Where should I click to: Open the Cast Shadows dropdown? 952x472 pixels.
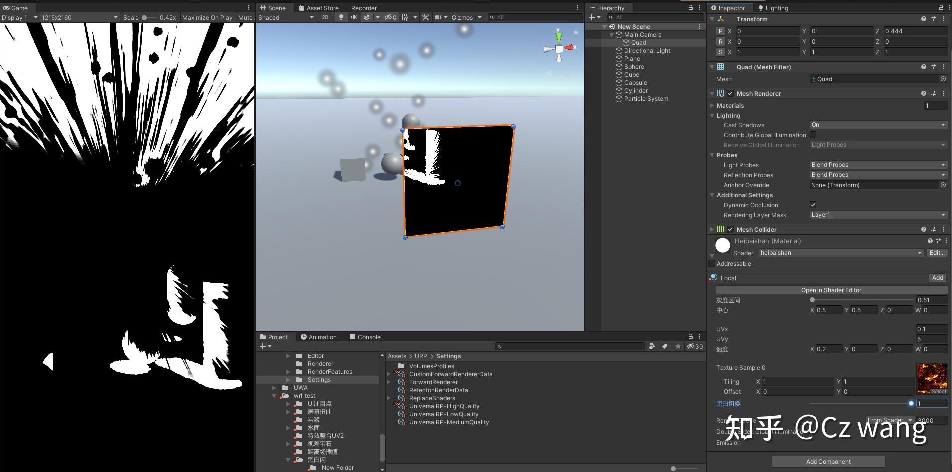[878, 125]
